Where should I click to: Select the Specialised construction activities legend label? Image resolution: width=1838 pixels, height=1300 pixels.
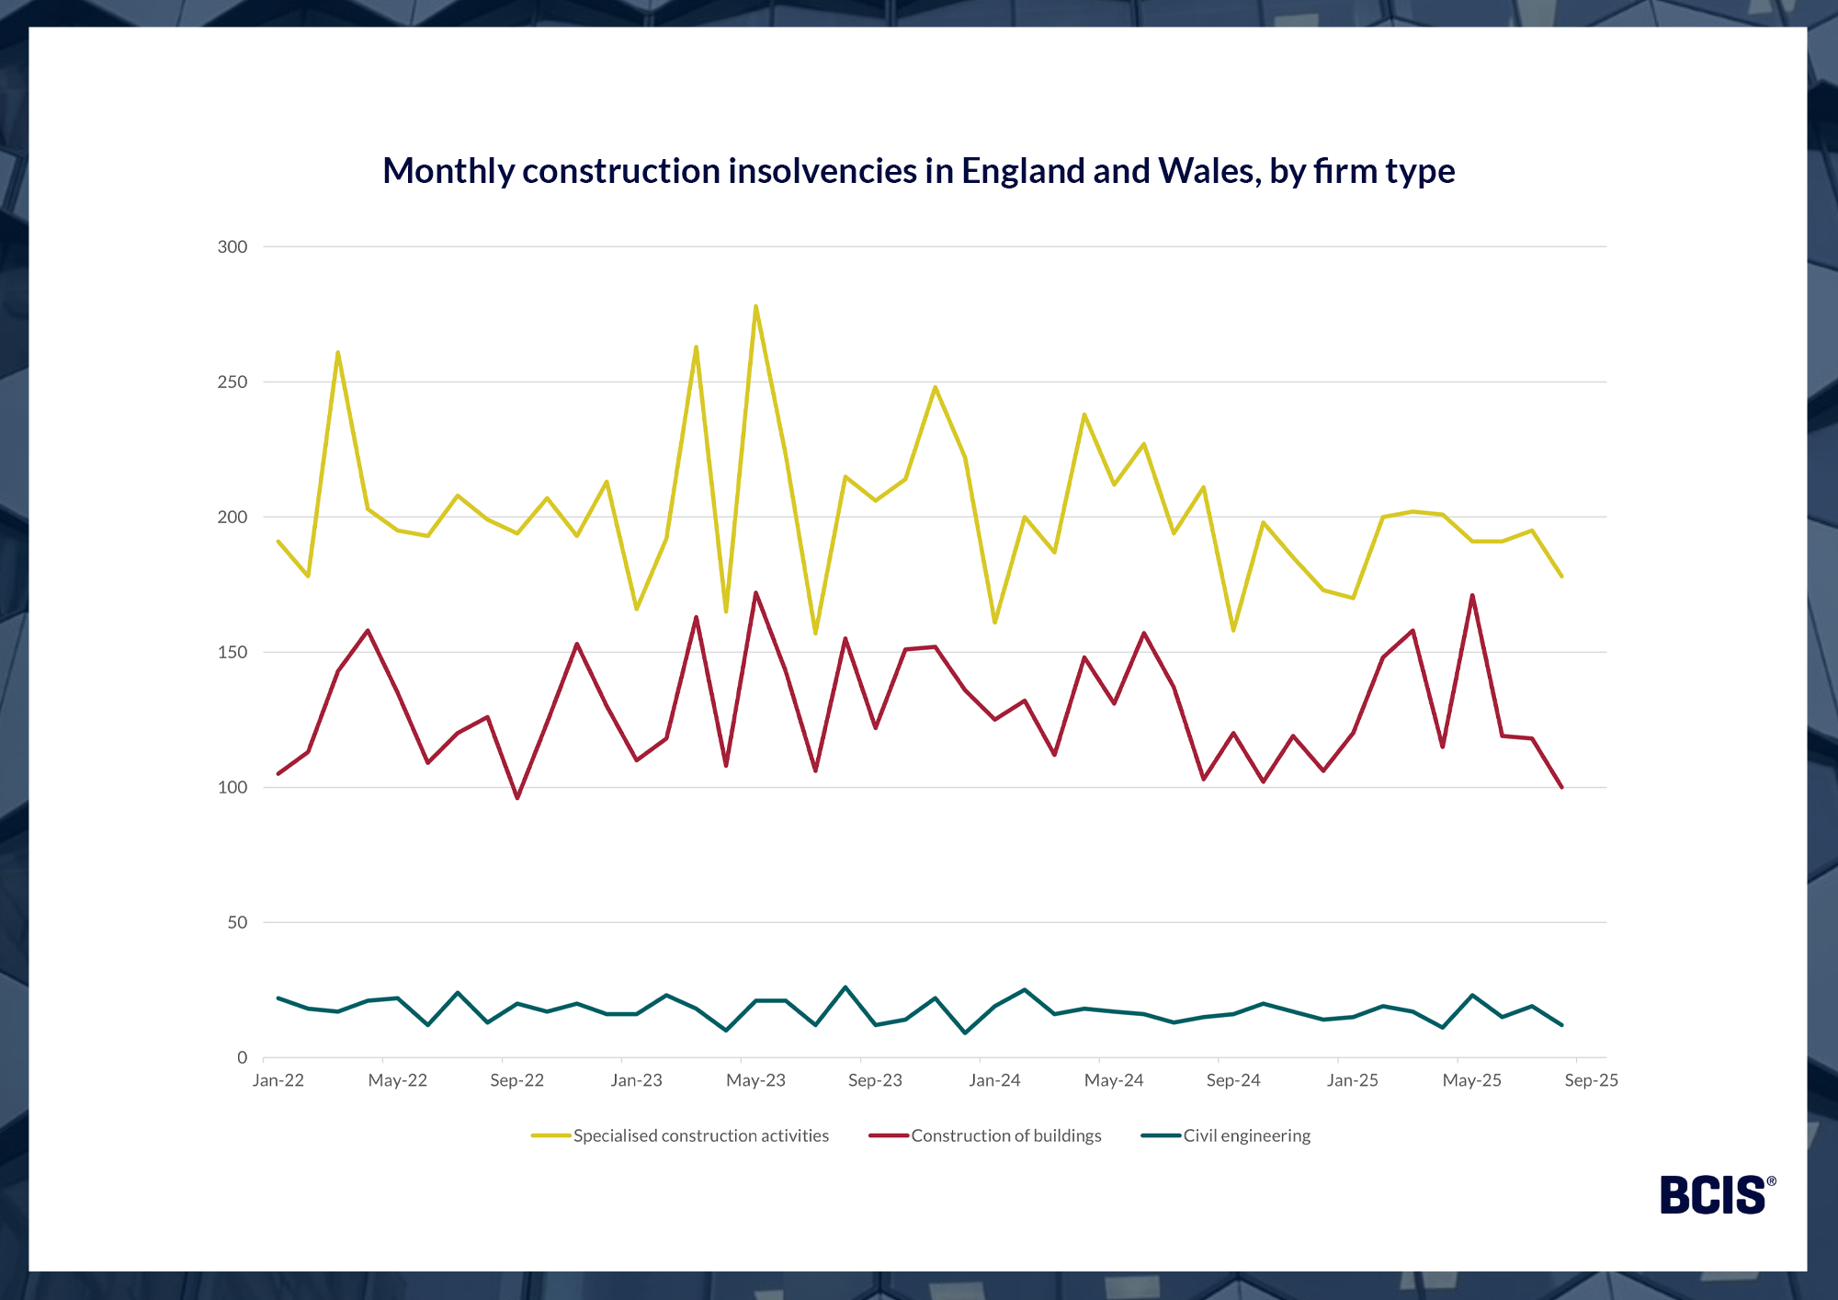click(700, 1135)
